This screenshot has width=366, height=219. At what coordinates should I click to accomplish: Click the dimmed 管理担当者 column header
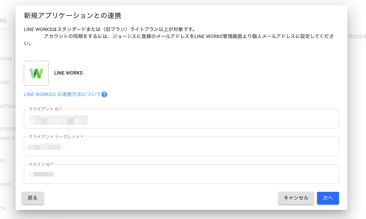(357, 37)
